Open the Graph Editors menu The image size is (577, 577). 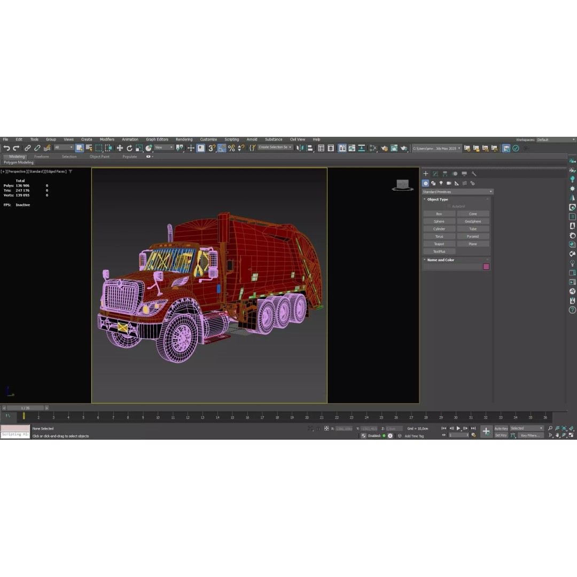point(157,139)
